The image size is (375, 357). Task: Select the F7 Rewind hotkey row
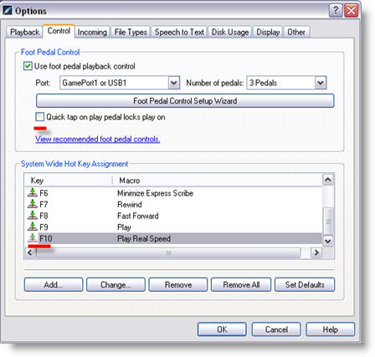[174, 204]
